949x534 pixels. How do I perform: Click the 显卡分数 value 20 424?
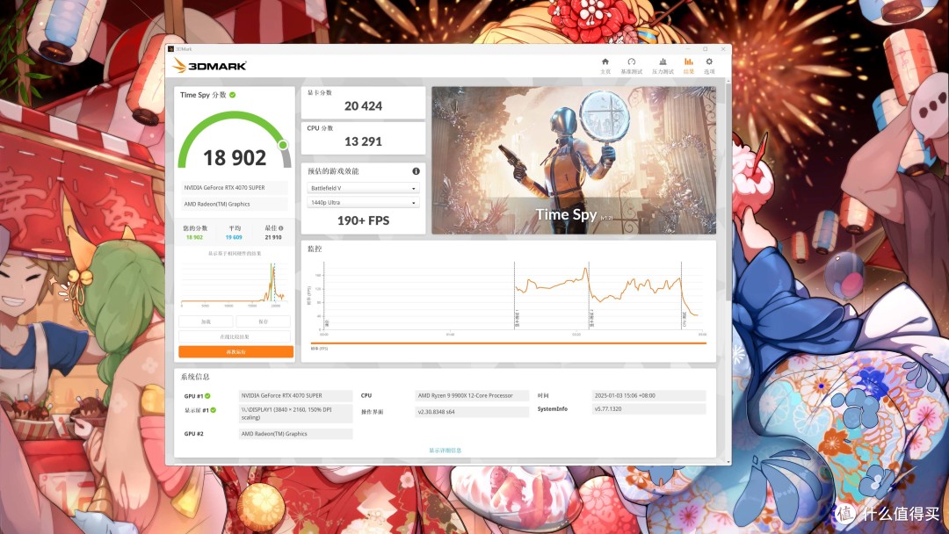pyautogui.click(x=363, y=105)
